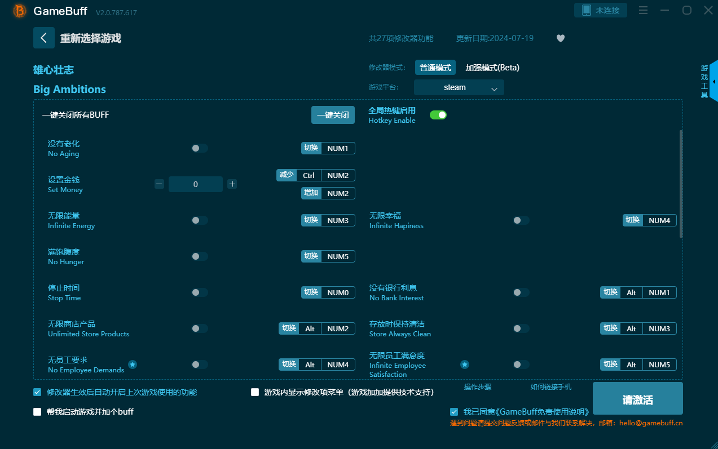Click the back arrow next to 重新选择游戏
Viewport: 718px width, 449px height.
click(44, 38)
